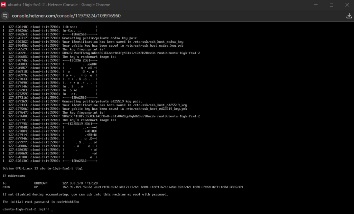Close the Hetzner Console window

347,5
